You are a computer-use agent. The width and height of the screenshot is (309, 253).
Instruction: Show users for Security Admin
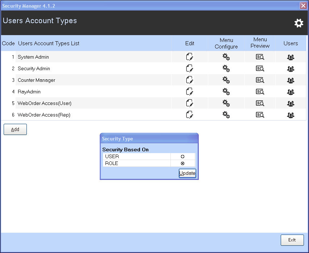click(x=291, y=68)
